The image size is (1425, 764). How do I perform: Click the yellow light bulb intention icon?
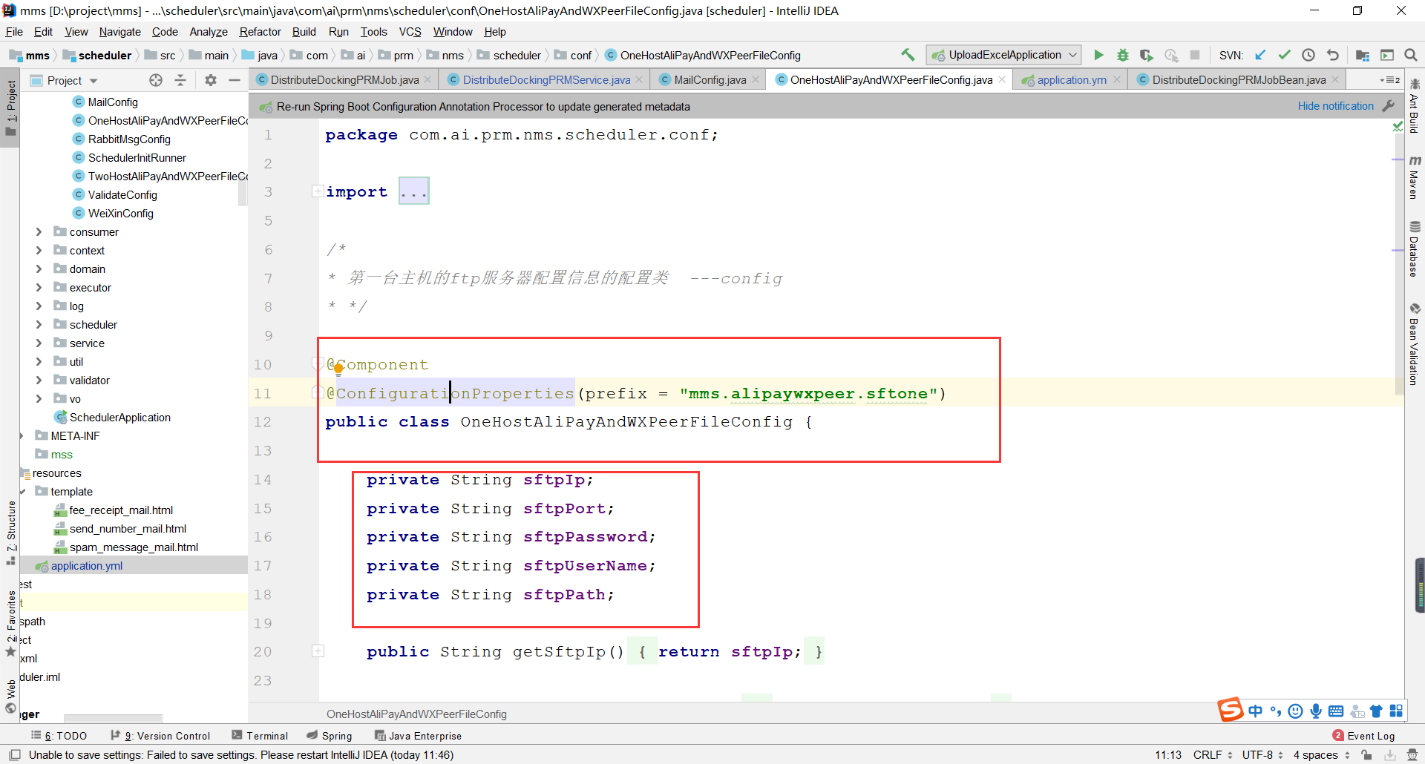click(338, 367)
